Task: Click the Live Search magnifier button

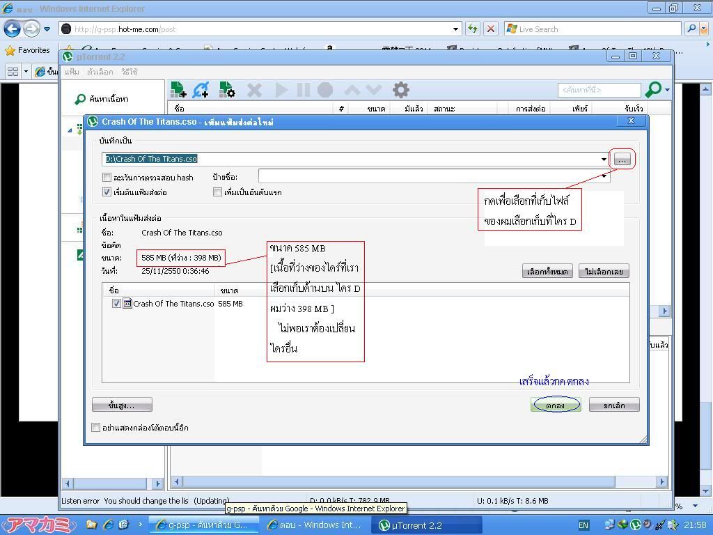Action: pos(691,29)
